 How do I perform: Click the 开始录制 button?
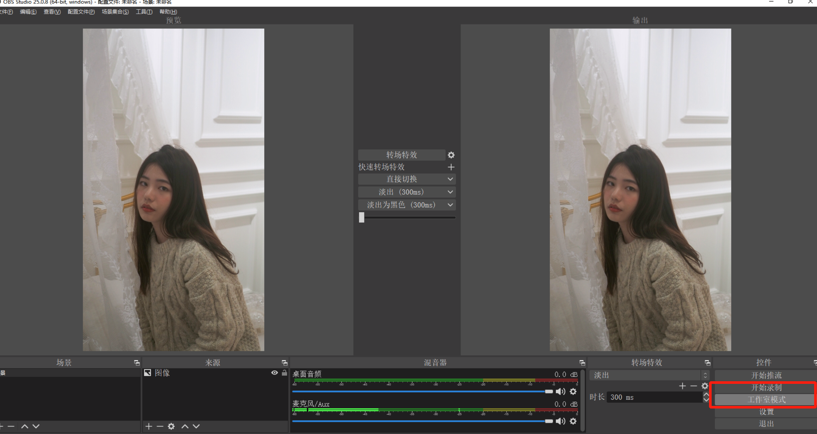click(766, 388)
